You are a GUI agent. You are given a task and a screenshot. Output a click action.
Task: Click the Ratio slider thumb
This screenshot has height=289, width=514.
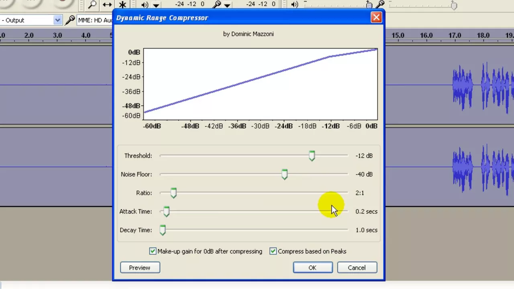tap(173, 193)
